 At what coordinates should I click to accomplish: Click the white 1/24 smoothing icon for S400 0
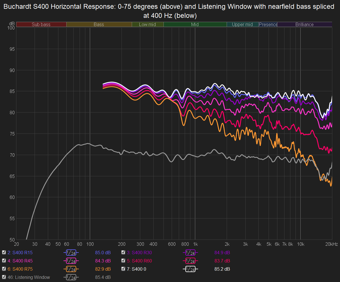[190, 269]
